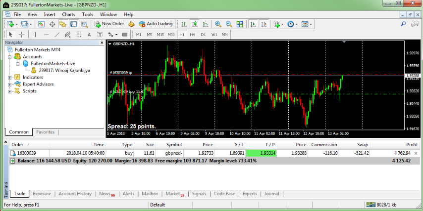Click the red take-profit line on chart
This screenshot has width=423, height=211.
tap(256, 75)
